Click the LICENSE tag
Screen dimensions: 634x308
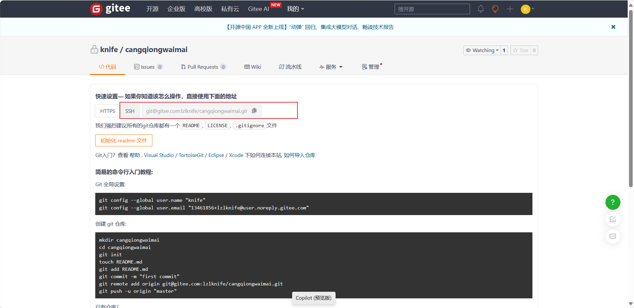217,125
